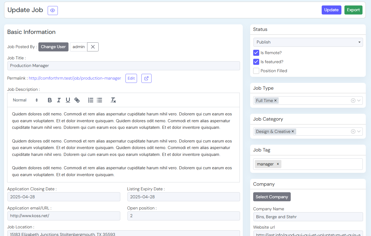Viewport: 371px width, 236px height.
Task: Toggle underline formatting in editor toolbar
Action: pos(68,100)
